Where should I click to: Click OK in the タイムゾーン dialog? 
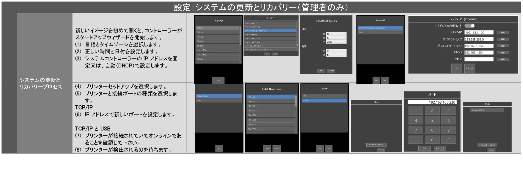pos(267,54)
